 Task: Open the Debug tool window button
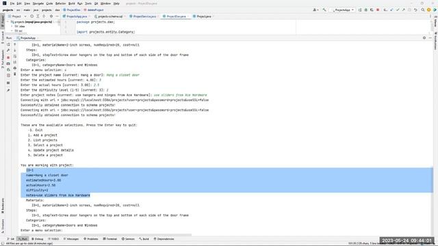(x=38, y=239)
